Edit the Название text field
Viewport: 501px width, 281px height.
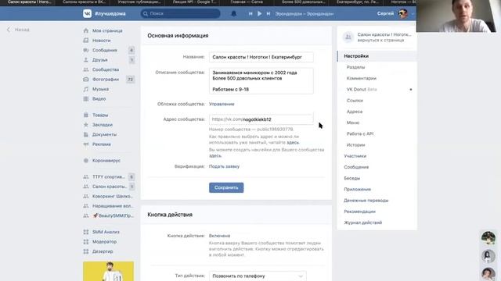pyautogui.click(x=261, y=57)
